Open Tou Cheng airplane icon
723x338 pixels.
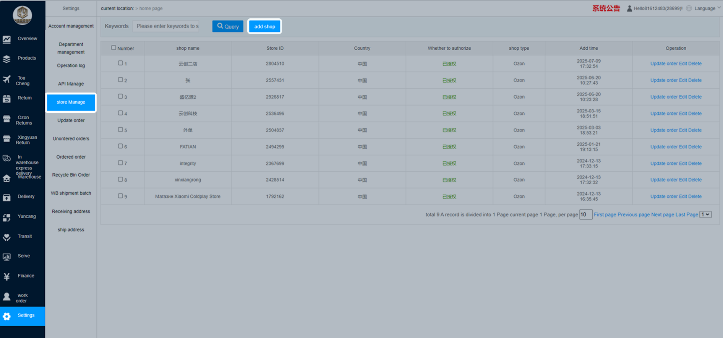[6, 79]
